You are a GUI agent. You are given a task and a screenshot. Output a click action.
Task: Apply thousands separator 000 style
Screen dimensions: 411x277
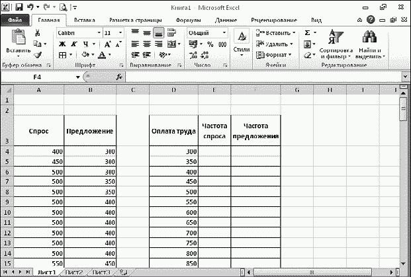pos(222,44)
